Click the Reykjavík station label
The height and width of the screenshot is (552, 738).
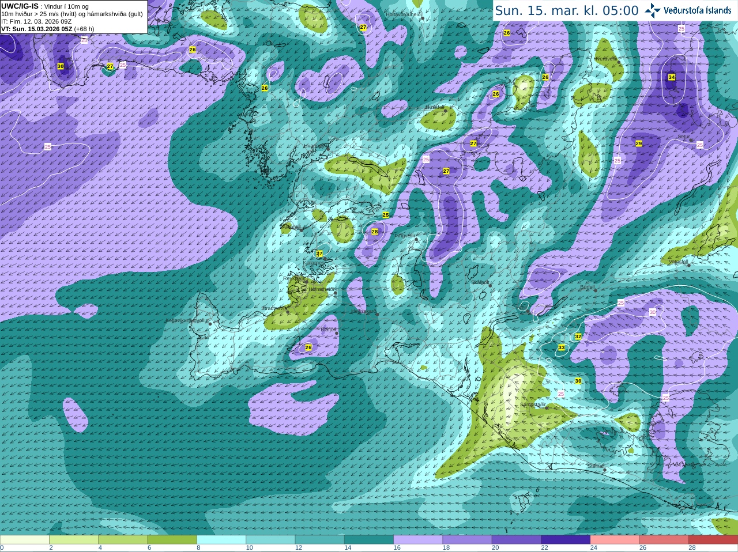tap(294, 278)
